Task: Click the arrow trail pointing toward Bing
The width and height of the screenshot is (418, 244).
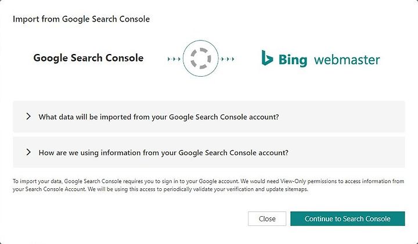Action: coord(228,59)
